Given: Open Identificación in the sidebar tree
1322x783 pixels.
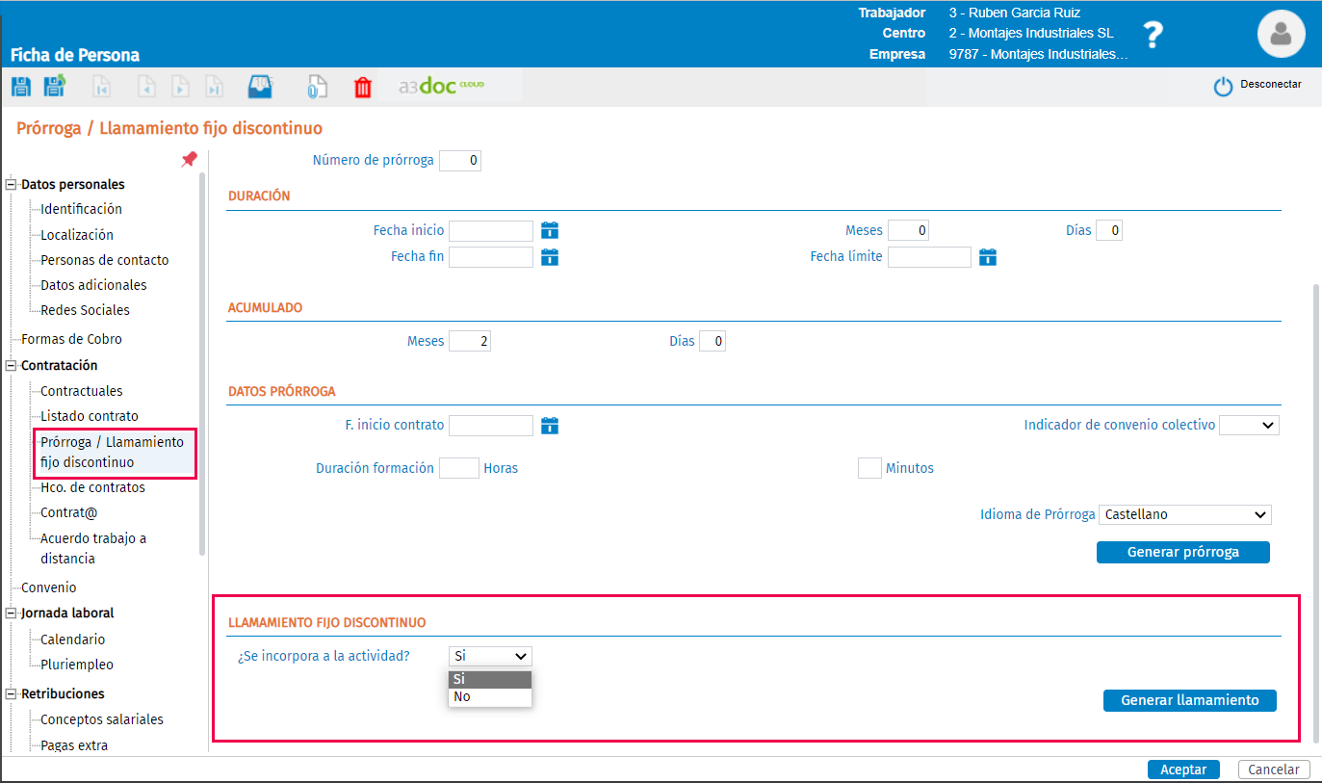Looking at the screenshot, I should point(81,209).
